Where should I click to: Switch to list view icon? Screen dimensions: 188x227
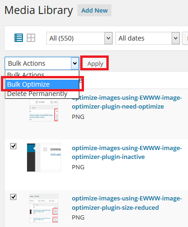19,38
